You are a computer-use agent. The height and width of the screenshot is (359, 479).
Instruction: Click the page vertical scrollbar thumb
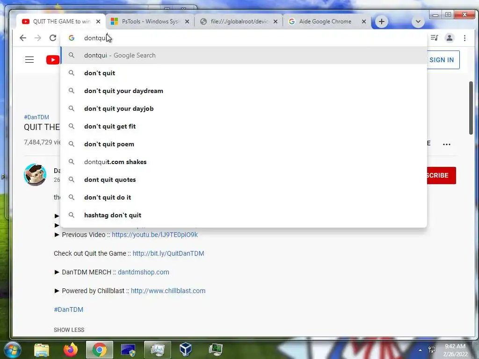click(471, 108)
